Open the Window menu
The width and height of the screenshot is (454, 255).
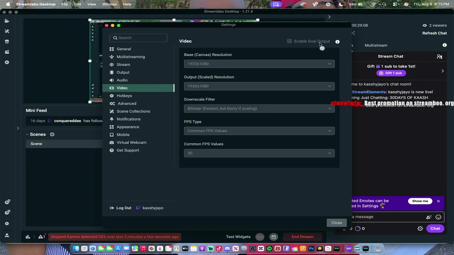click(110, 4)
